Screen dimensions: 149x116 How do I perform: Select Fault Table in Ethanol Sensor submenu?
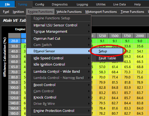[107, 58]
